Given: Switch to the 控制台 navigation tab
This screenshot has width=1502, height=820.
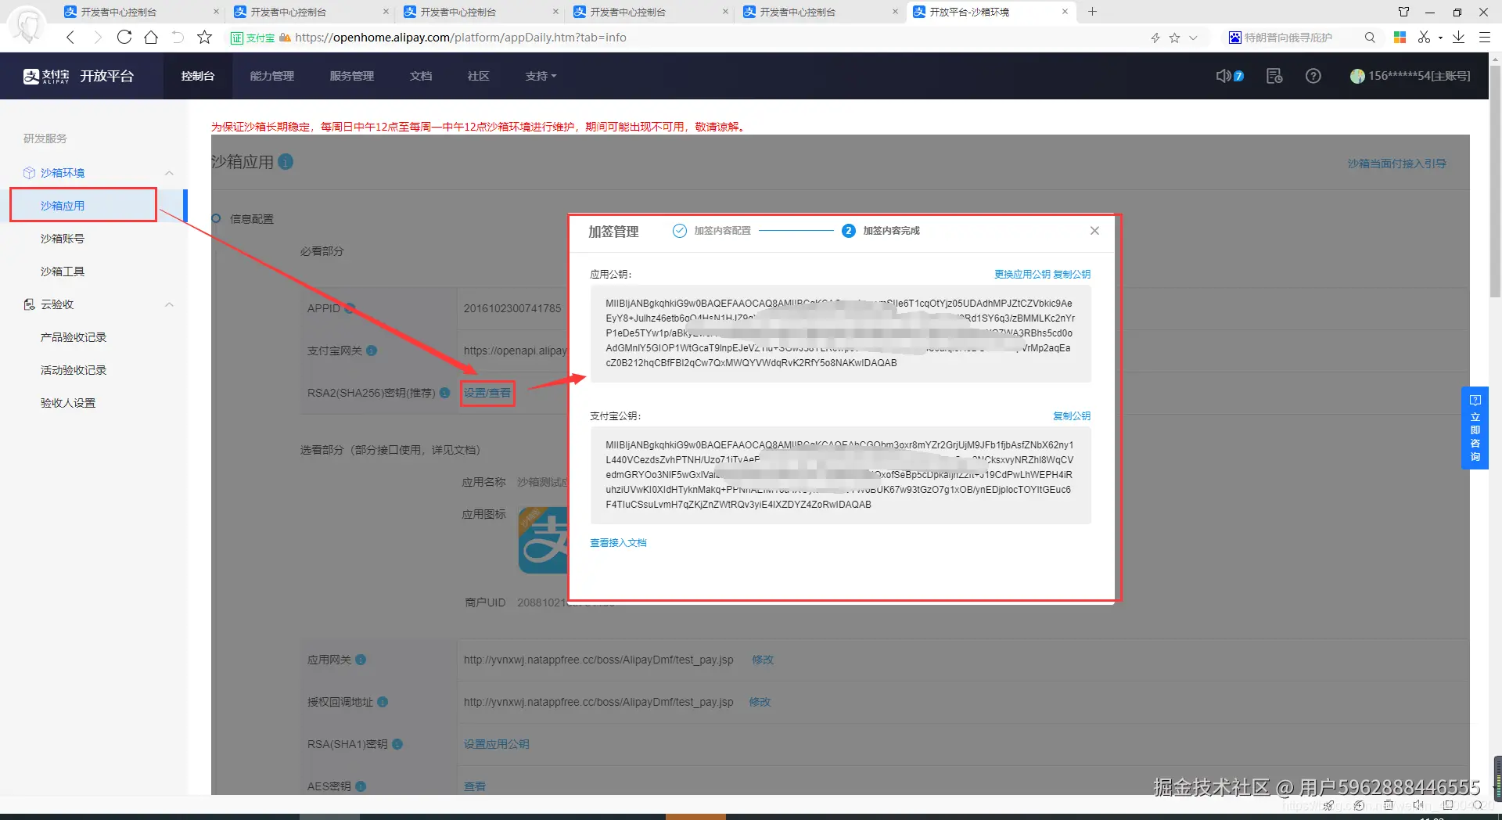Looking at the screenshot, I should (197, 76).
